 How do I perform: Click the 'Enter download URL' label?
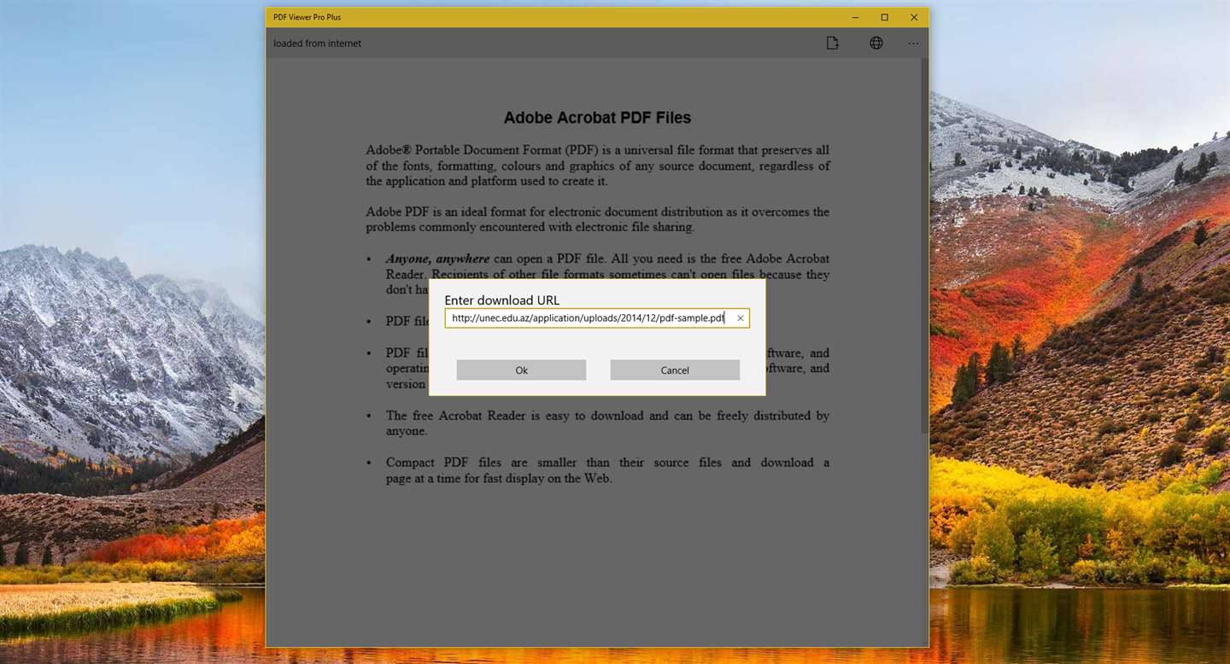tap(502, 300)
